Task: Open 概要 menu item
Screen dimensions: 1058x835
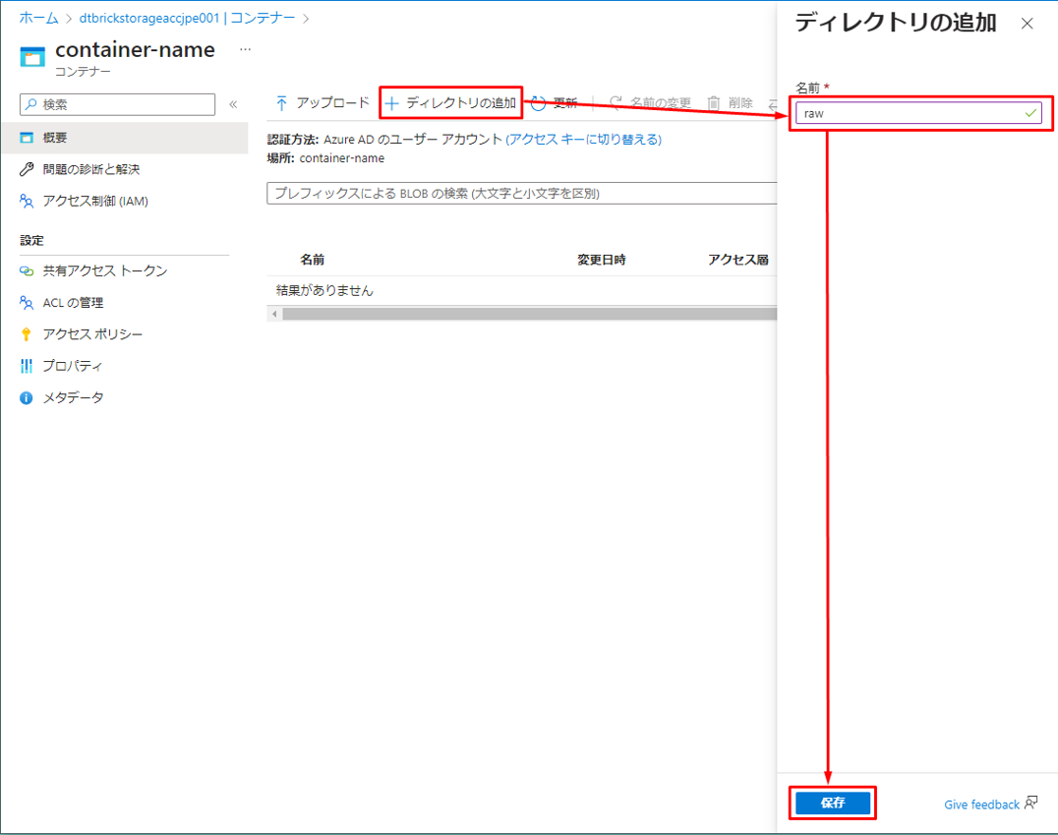Action: [x=124, y=138]
